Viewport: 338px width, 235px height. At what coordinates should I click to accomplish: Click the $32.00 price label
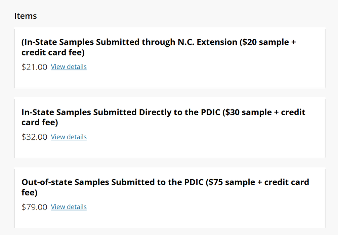click(x=34, y=137)
